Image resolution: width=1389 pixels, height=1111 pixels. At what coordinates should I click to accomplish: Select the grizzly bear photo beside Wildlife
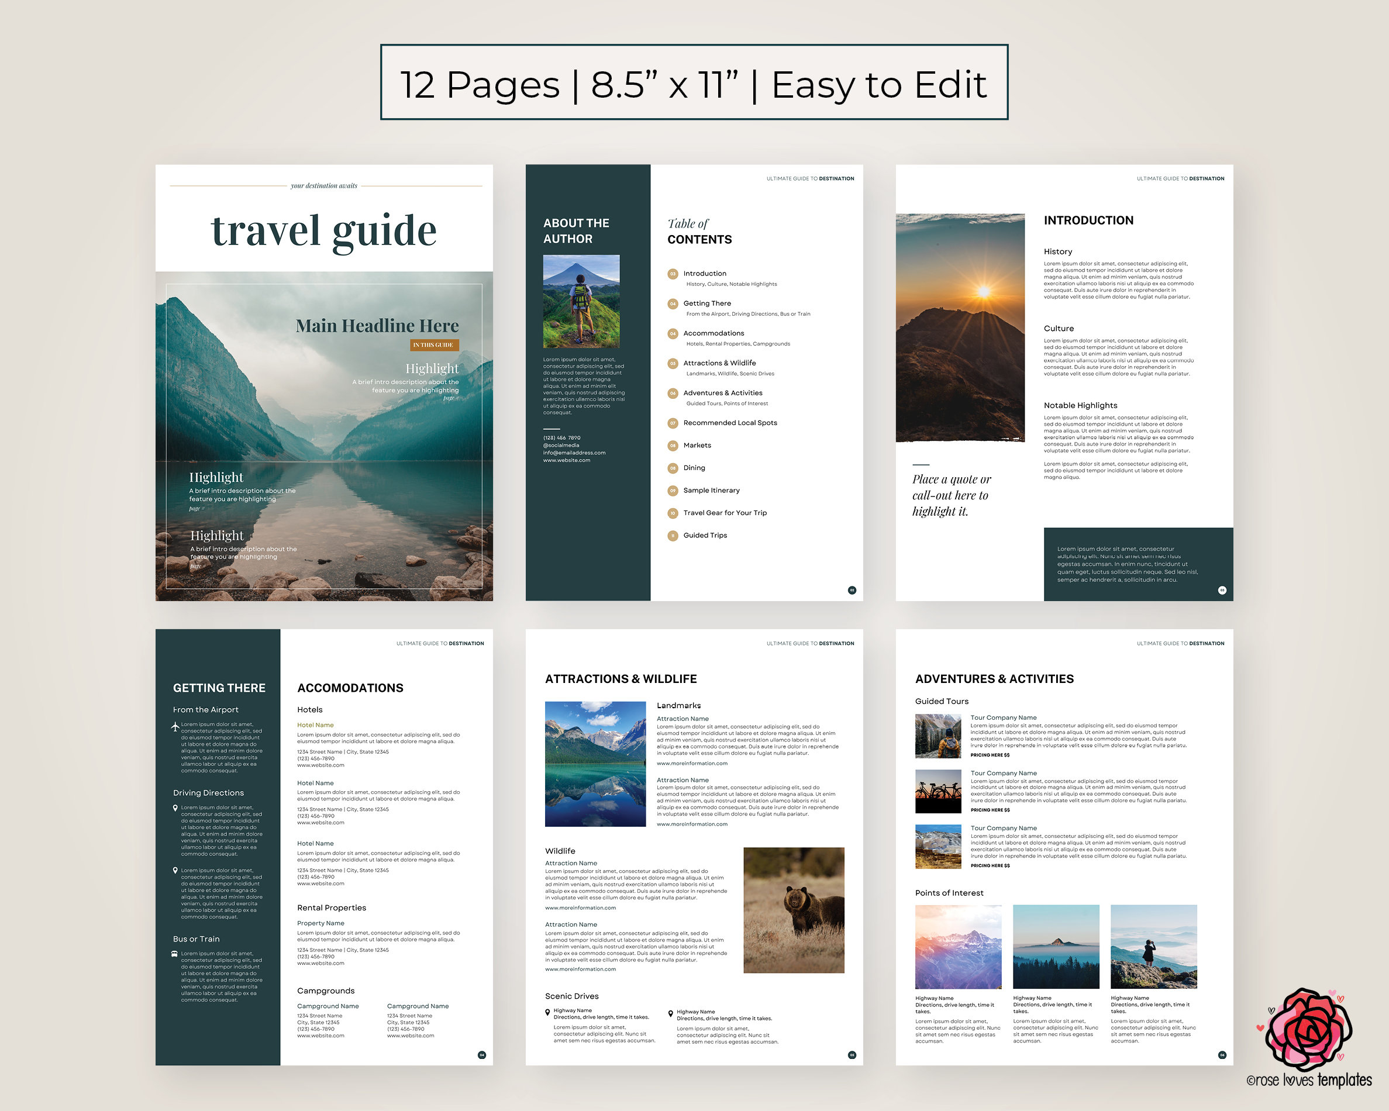coord(794,910)
